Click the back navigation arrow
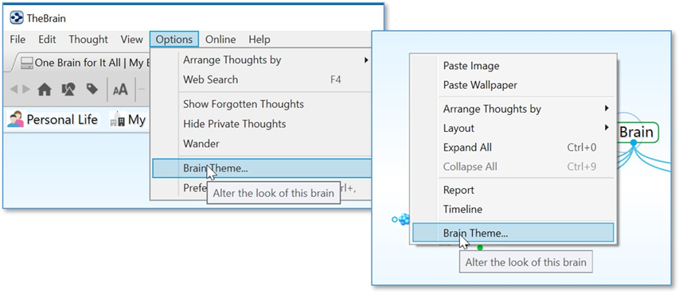Screen dimensions: 679x293 [14, 90]
